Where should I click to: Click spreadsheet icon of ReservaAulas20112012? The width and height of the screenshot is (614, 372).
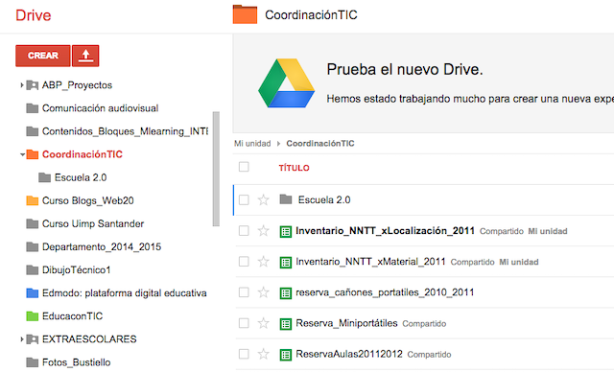(x=286, y=355)
